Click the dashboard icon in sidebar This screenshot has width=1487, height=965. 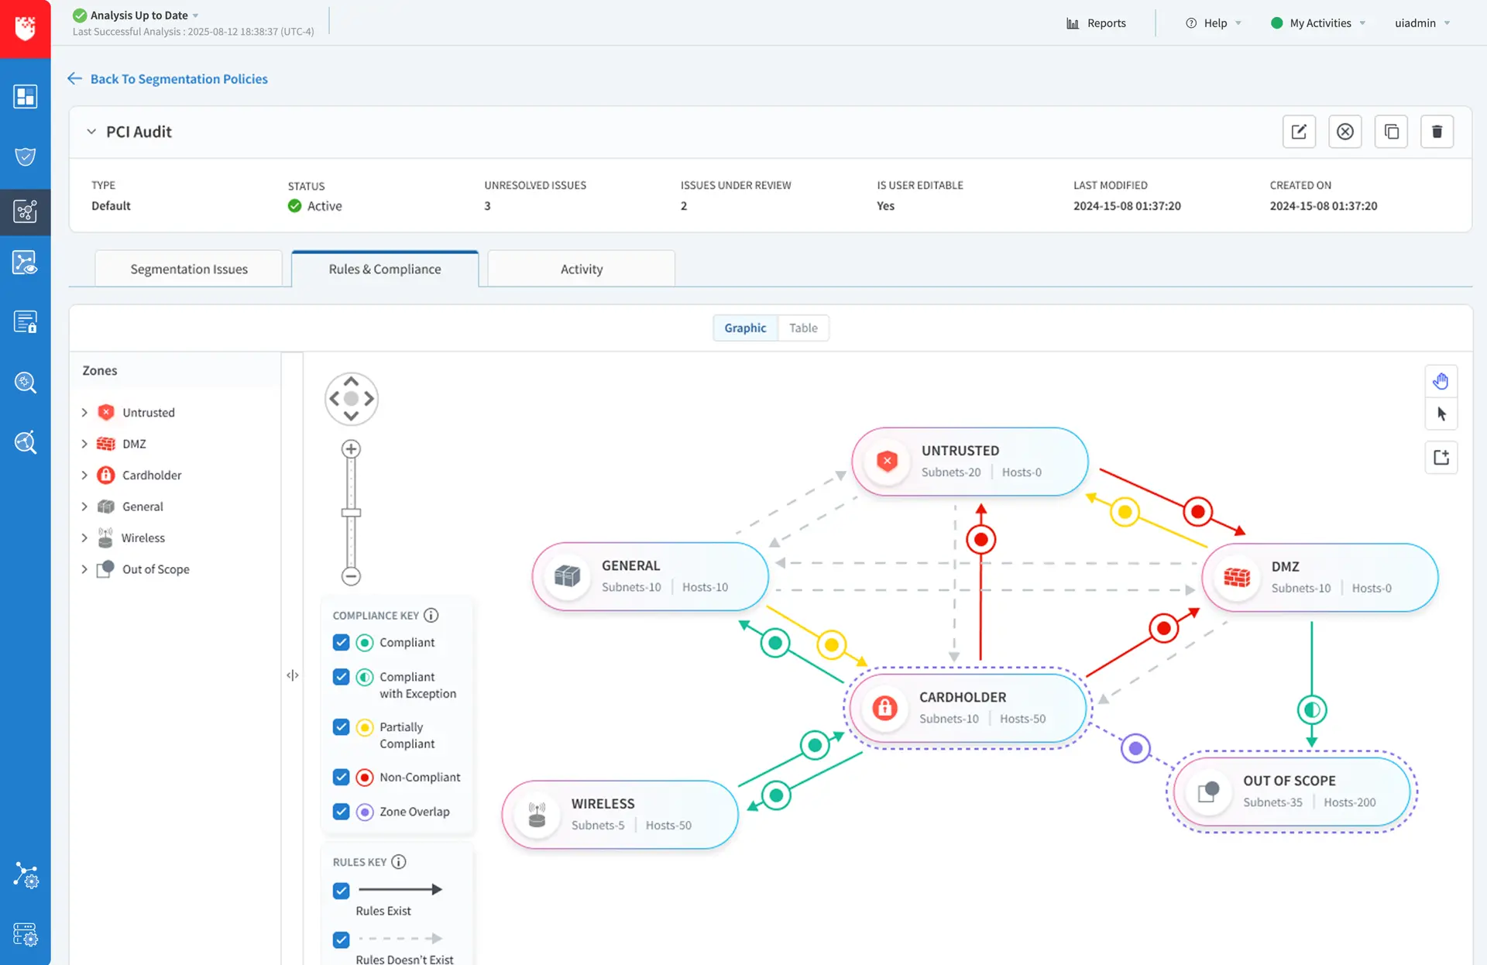[26, 97]
